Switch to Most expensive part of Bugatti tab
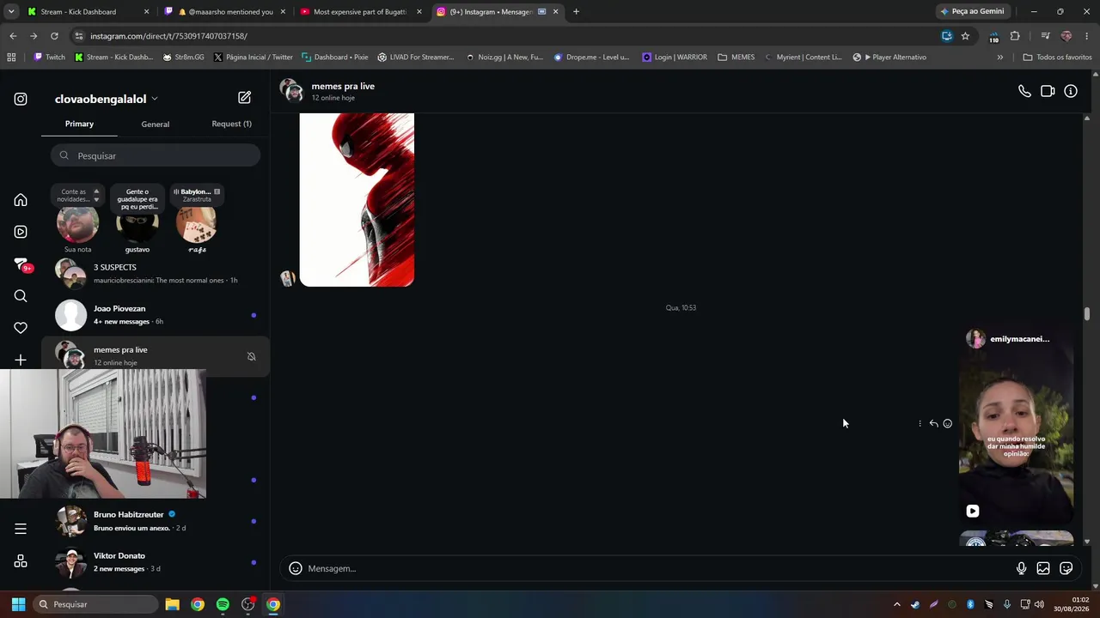Image resolution: width=1100 pixels, height=618 pixels. [361, 12]
